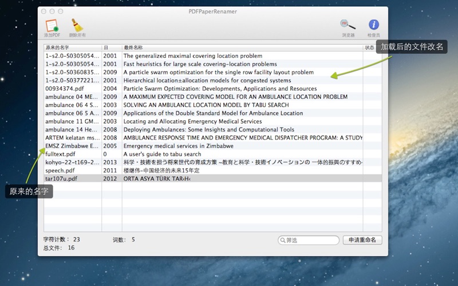Select the ARTEM kelatan file row
The image size is (458, 286).
[72, 138]
